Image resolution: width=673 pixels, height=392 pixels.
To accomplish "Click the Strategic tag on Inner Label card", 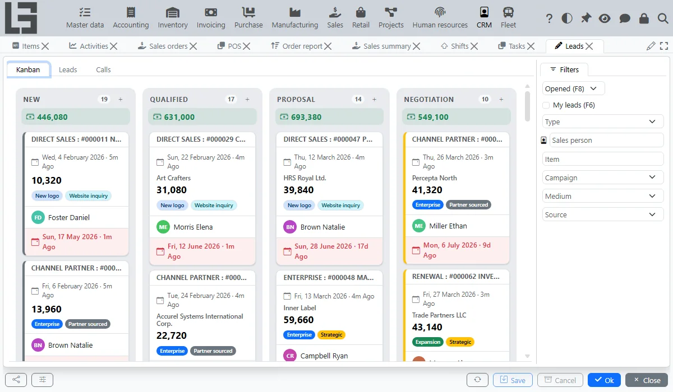I will click(331, 335).
